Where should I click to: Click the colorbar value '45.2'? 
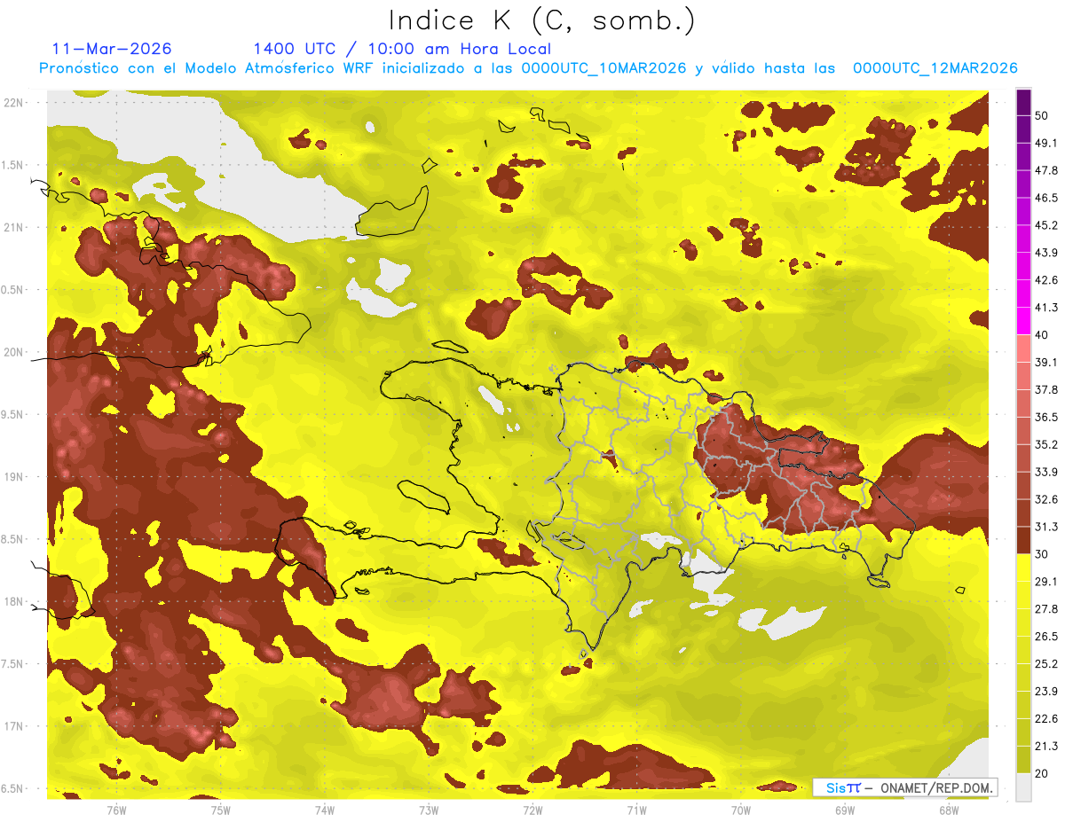coord(1046,225)
